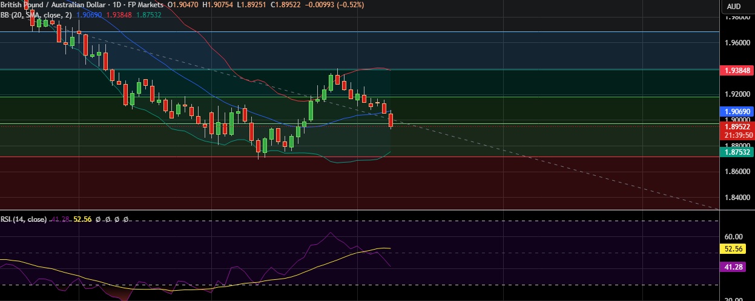Open the BB (20, SMA, close, 2) indicator legend
The width and height of the screenshot is (755, 301).
[x=36, y=14]
